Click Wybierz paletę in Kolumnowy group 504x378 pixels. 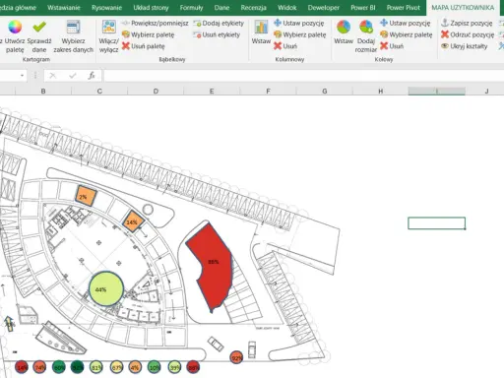[x=300, y=34]
